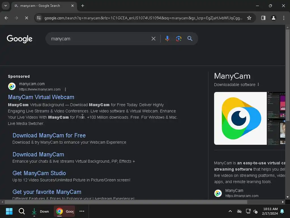Open the Chrome three-dot menu
Viewport: 290px width, 218px height.
tap(283, 18)
